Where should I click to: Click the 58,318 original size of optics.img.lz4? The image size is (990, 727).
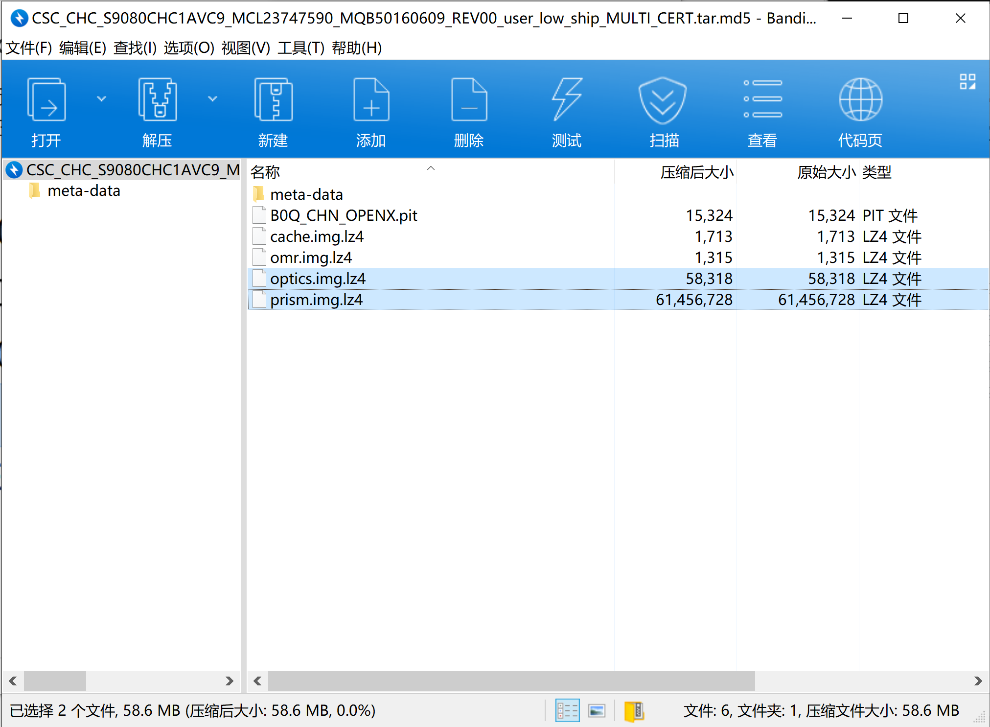click(831, 279)
